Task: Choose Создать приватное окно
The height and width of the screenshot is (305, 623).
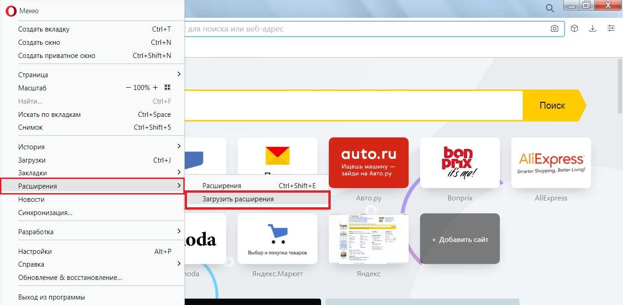Action: [93, 56]
